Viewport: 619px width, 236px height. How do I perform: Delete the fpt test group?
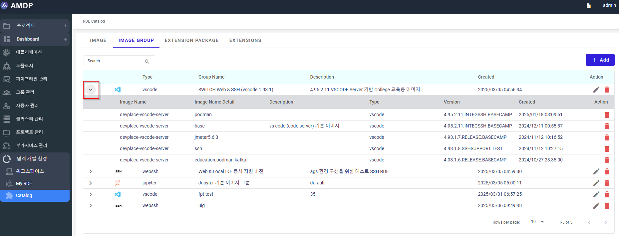[x=607, y=194]
